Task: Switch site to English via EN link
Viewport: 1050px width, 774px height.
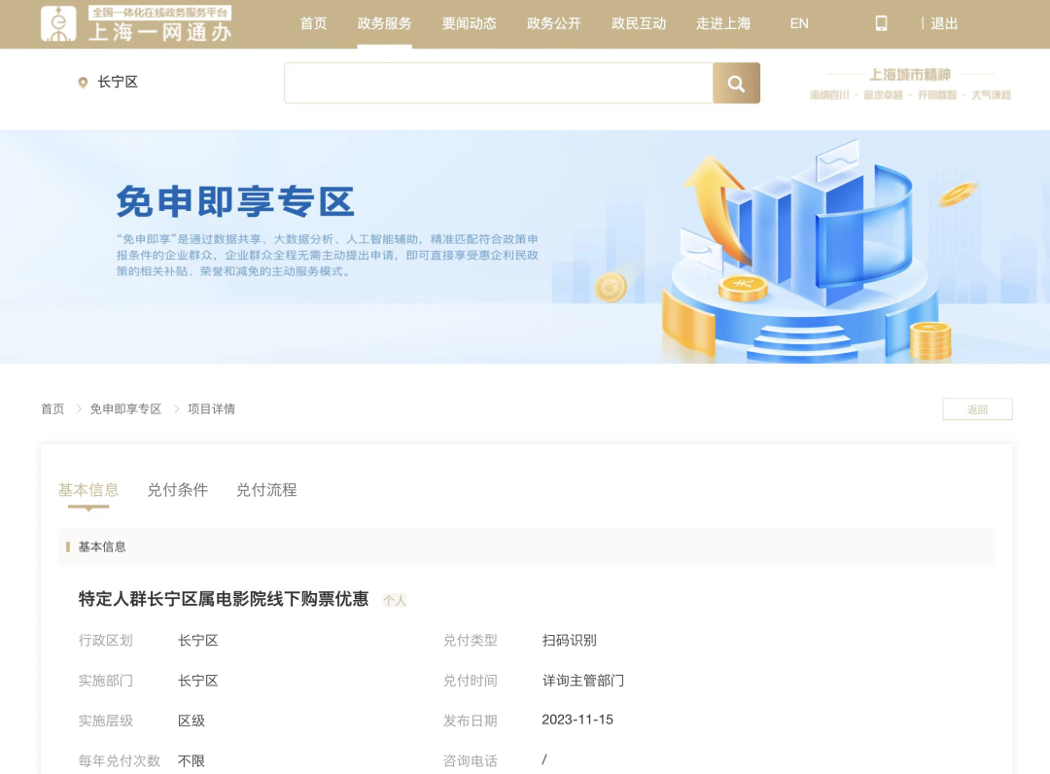Action: (798, 23)
